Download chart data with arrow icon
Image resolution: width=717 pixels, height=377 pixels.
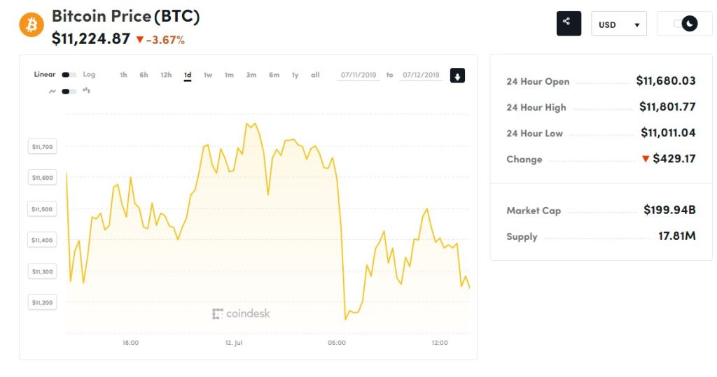click(457, 76)
